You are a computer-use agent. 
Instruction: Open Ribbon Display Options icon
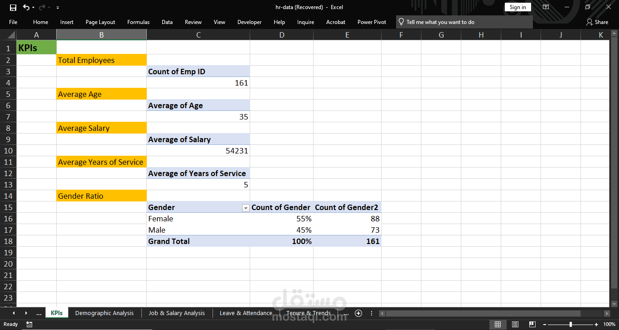click(x=546, y=7)
